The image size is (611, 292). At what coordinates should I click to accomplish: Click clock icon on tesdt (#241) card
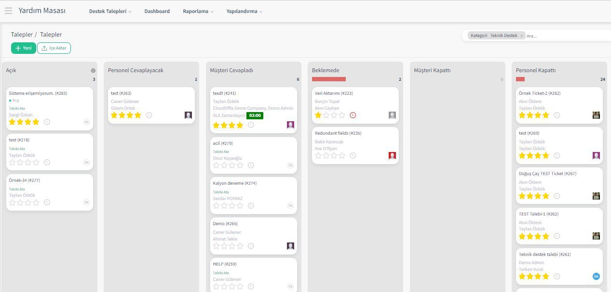[x=251, y=125]
